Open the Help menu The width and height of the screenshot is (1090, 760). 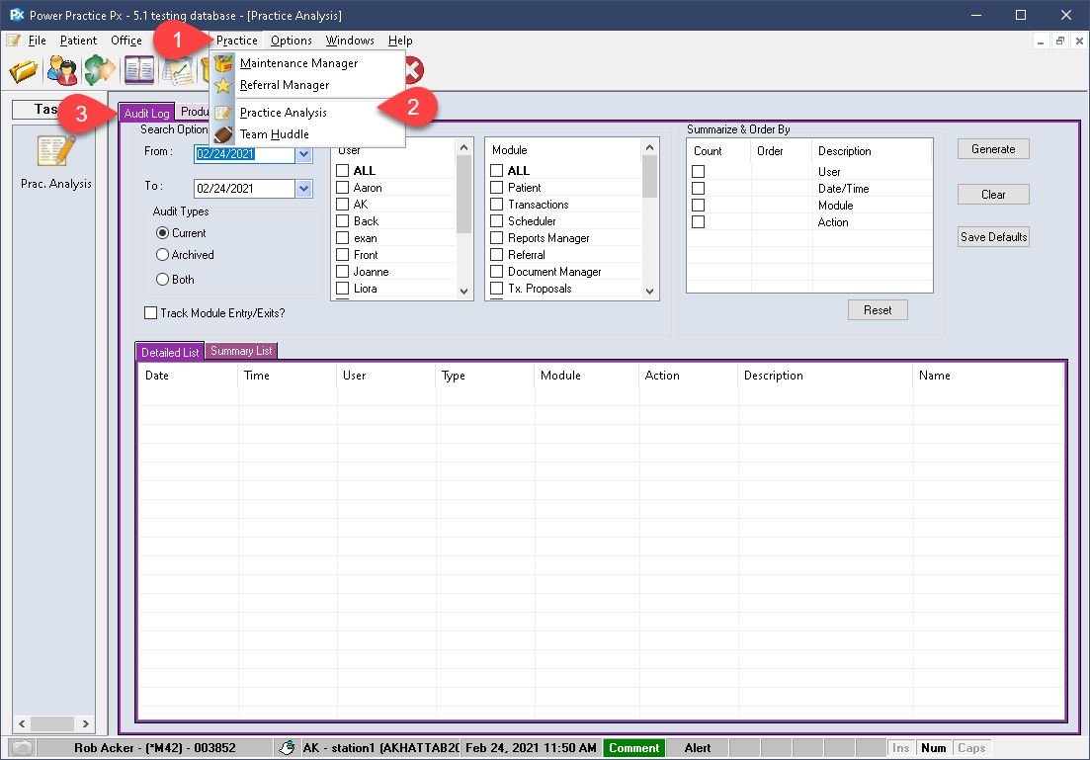point(400,41)
